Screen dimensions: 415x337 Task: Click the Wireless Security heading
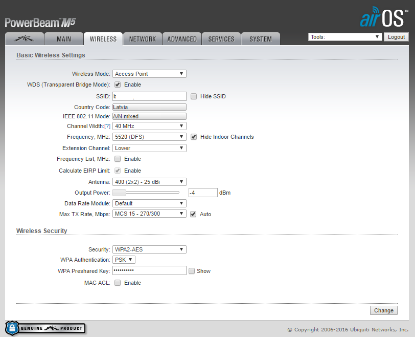coord(42,230)
